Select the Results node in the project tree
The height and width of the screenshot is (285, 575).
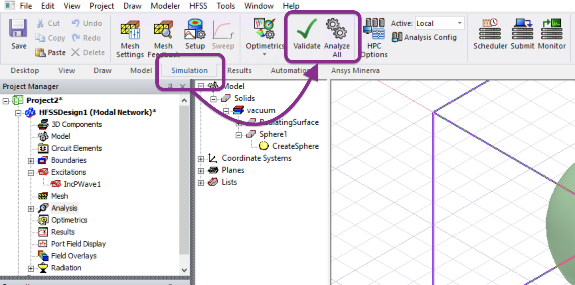click(x=63, y=232)
